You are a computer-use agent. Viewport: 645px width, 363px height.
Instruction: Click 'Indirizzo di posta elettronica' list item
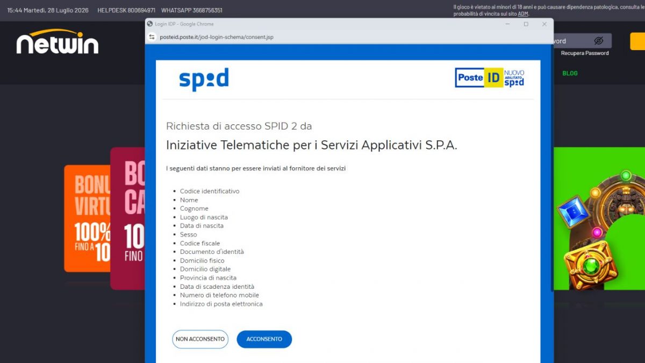(221, 304)
